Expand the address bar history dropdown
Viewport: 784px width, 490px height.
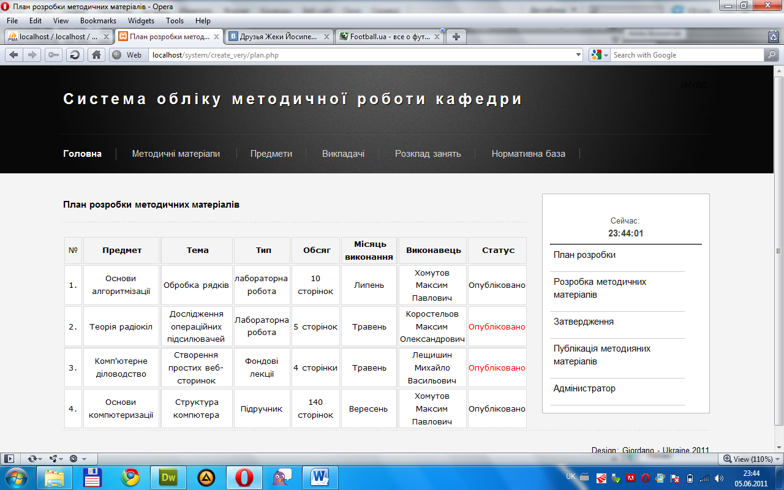tap(579, 55)
